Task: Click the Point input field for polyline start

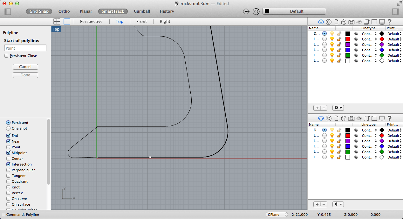Action: click(x=25, y=48)
